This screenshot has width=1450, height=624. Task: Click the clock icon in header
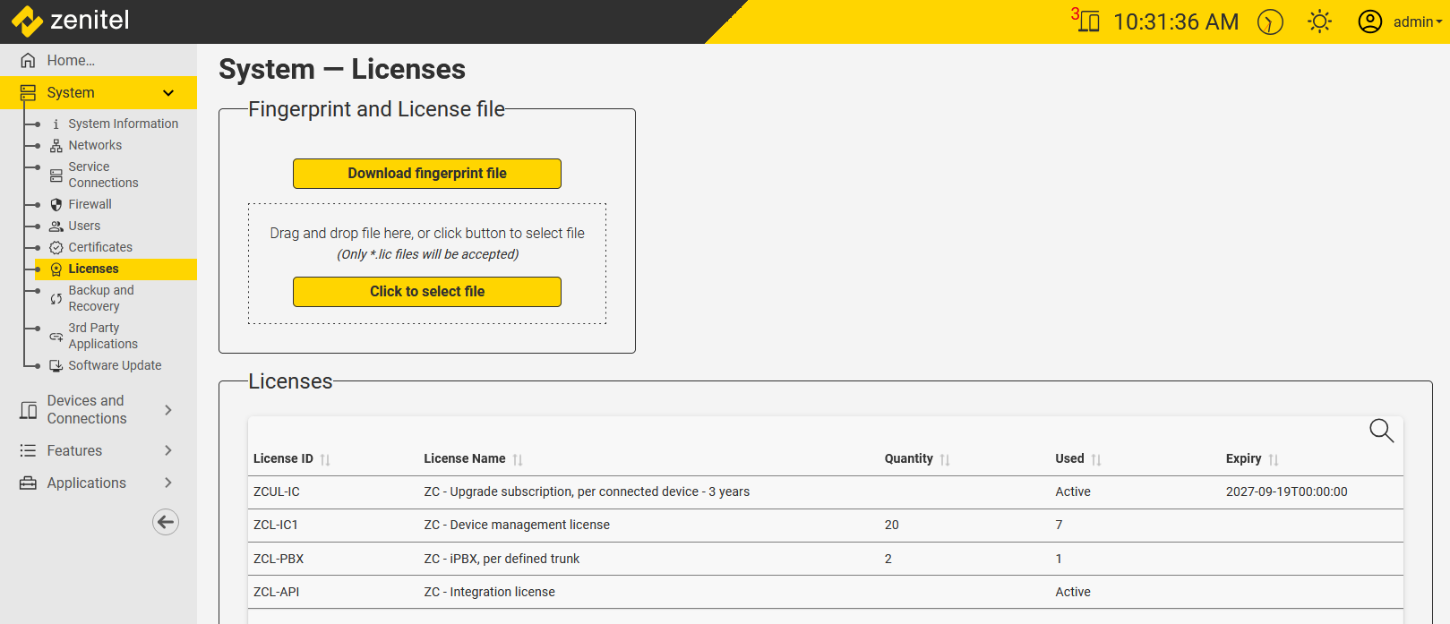[x=1269, y=21]
